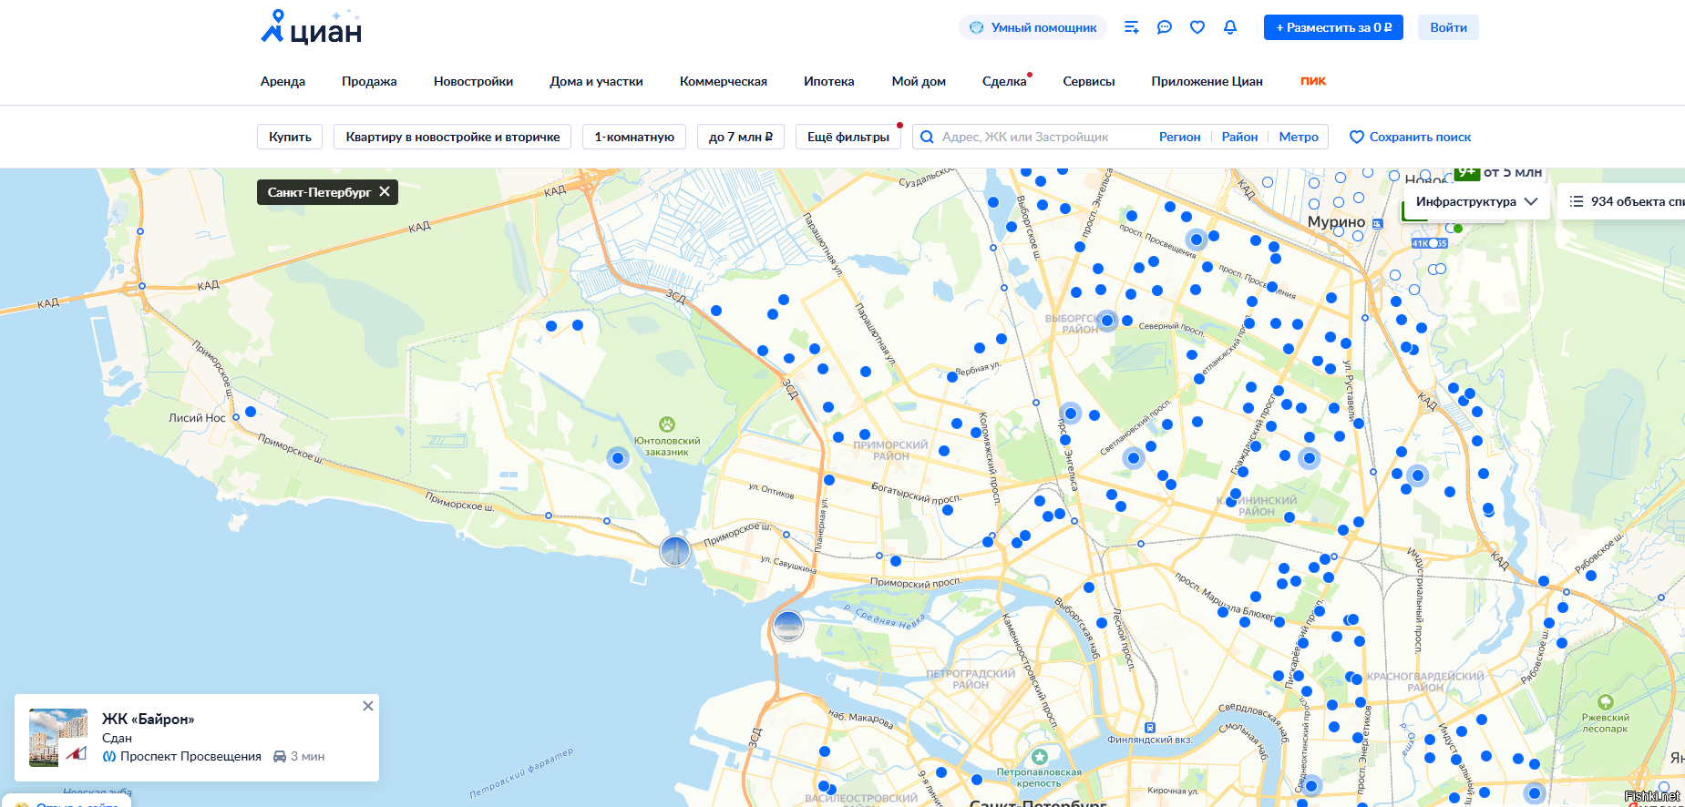The width and height of the screenshot is (1685, 807).
Task: Click the Петропавловская крепость star marker
Action: pyautogui.click(x=1040, y=757)
